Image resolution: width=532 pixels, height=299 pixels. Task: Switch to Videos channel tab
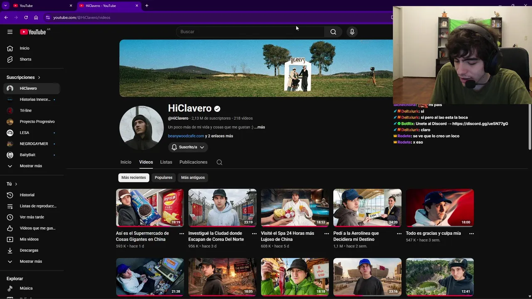point(146,162)
